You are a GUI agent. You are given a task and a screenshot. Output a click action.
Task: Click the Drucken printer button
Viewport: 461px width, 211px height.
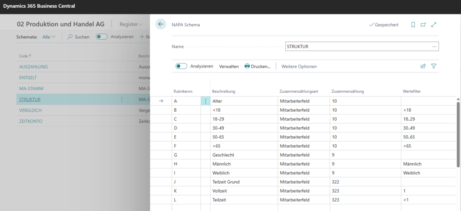(257, 67)
